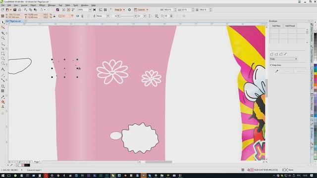Select the Transparency tool

3,91
